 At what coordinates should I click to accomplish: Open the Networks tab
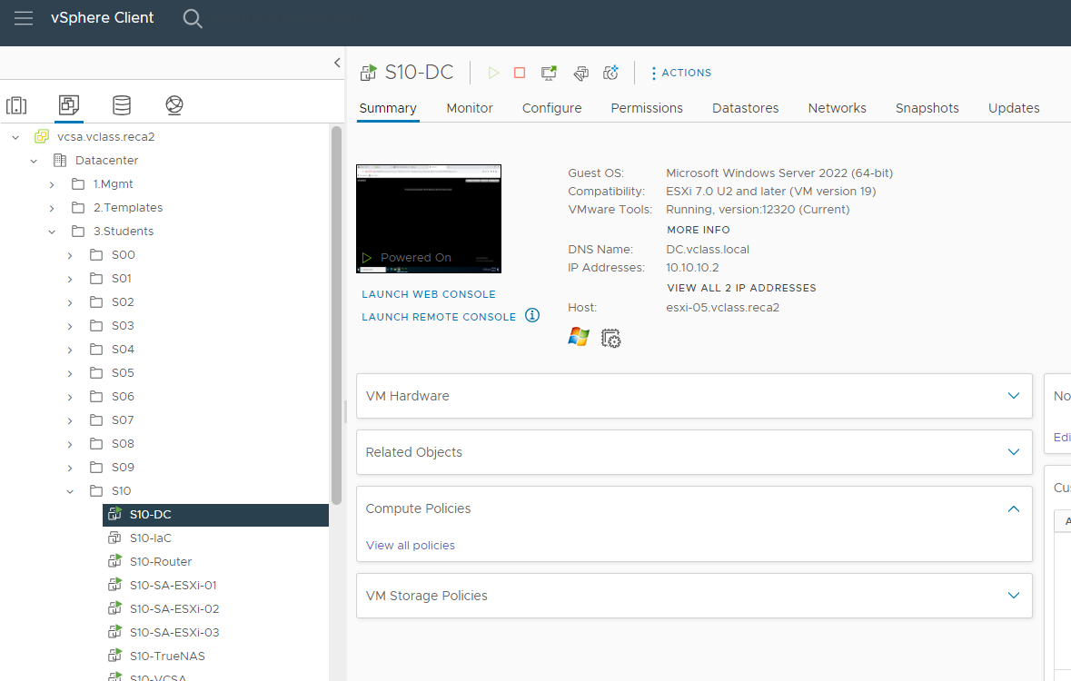click(x=837, y=108)
